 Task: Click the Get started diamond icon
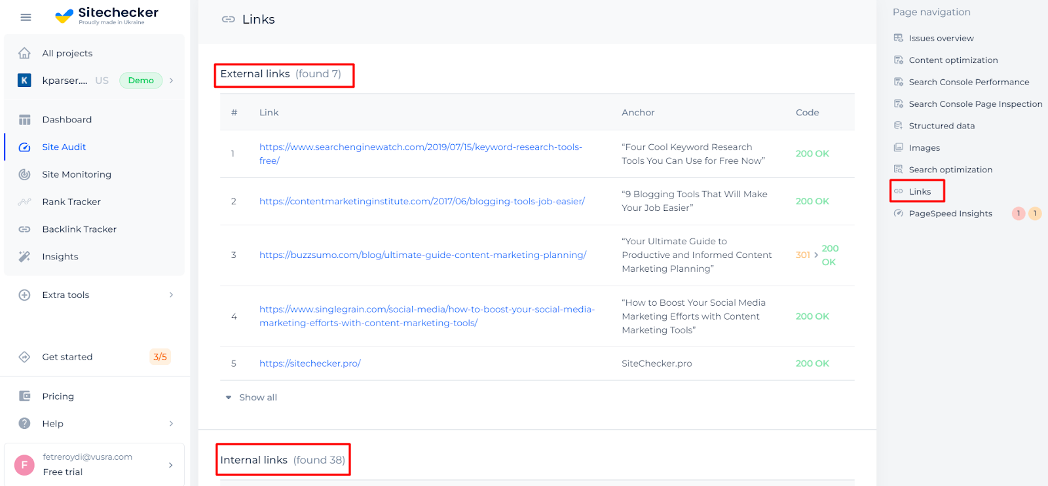click(24, 357)
